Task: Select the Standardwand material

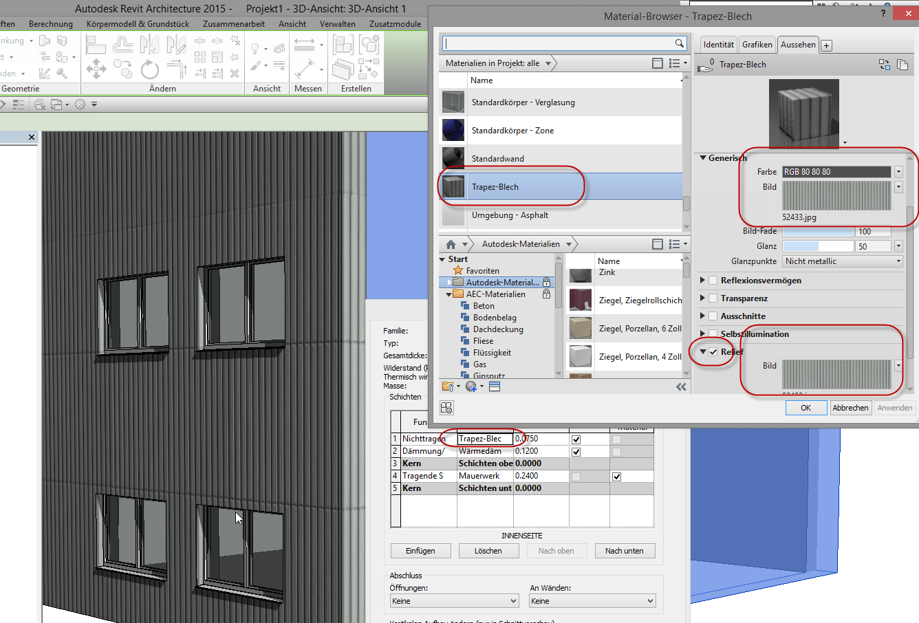Action: pos(561,159)
